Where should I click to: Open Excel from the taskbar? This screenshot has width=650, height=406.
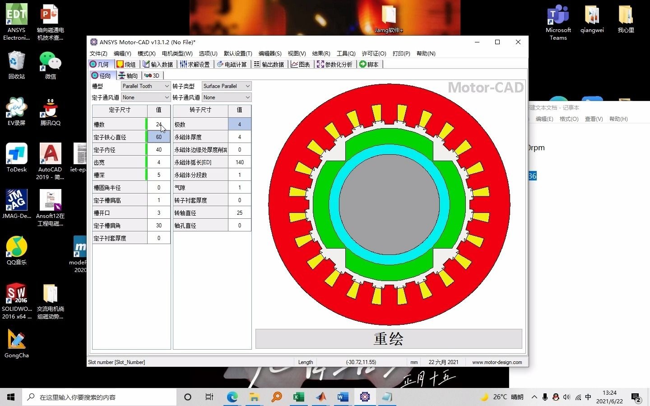(298, 397)
